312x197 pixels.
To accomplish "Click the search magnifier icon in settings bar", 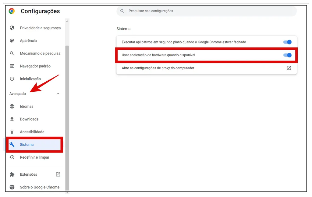I will (122, 11).
